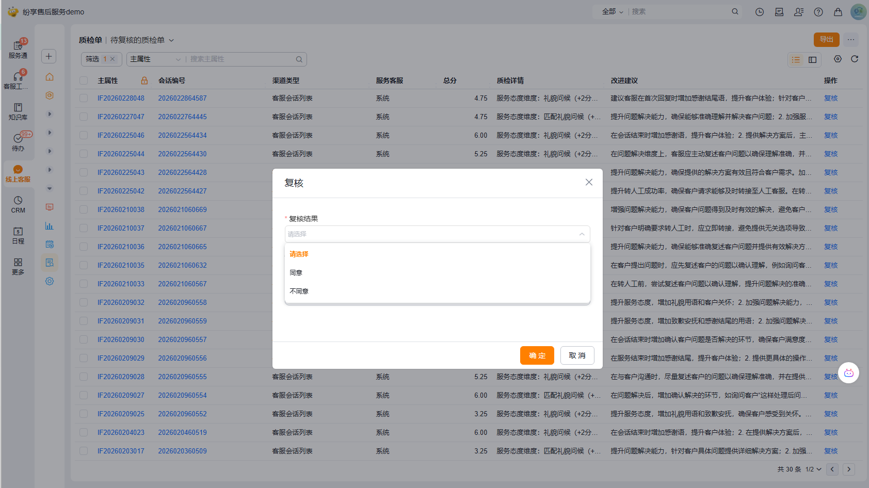Close the 复核 dialog with the X icon
Image resolution: width=869 pixels, height=488 pixels.
(589, 182)
